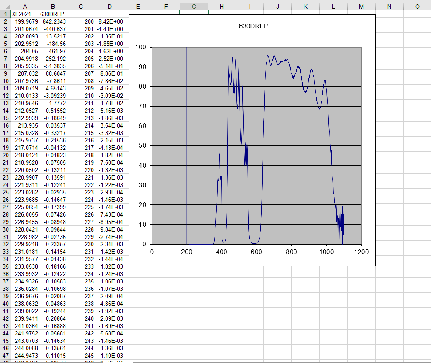Viewport: 431px width, 363px height.
Task: Select row 47 header
Action: point(5,356)
